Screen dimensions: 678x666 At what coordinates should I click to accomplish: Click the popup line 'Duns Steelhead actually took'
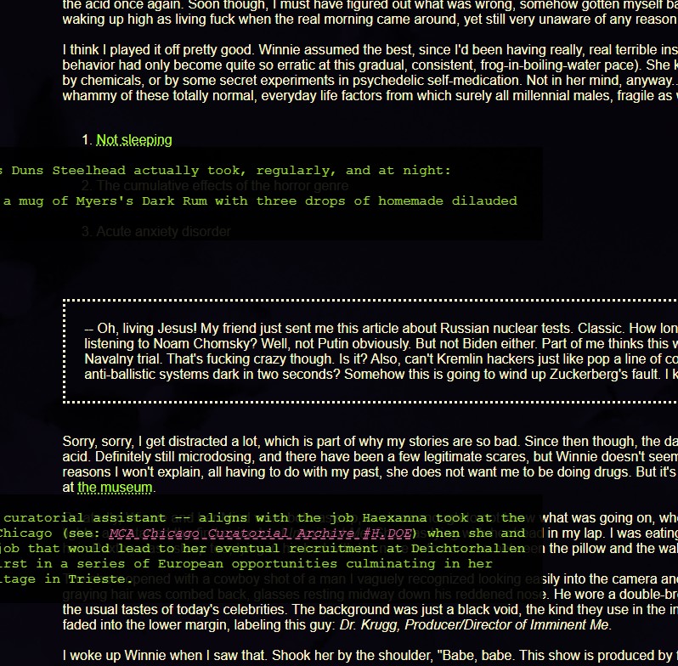(x=229, y=170)
